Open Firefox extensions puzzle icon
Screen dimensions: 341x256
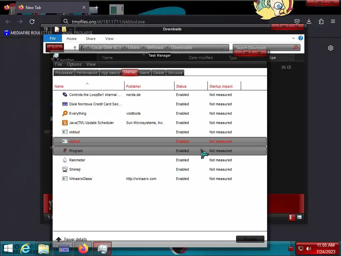pyautogui.click(x=321, y=21)
